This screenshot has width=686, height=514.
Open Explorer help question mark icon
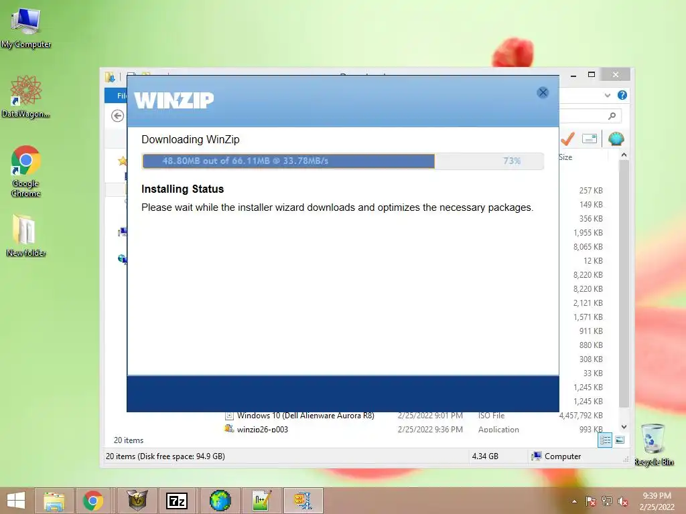[x=622, y=95]
